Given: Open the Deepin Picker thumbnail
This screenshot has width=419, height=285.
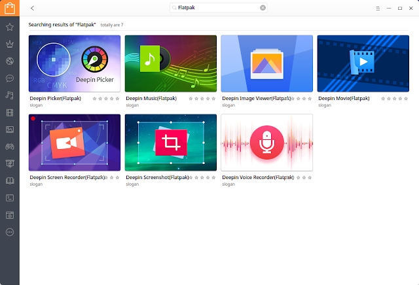Looking at the screenshot, I should tap(75, 63).
